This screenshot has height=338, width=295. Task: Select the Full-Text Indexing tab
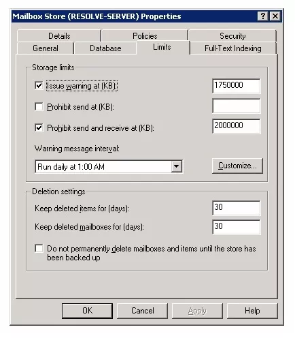point(233,48)
